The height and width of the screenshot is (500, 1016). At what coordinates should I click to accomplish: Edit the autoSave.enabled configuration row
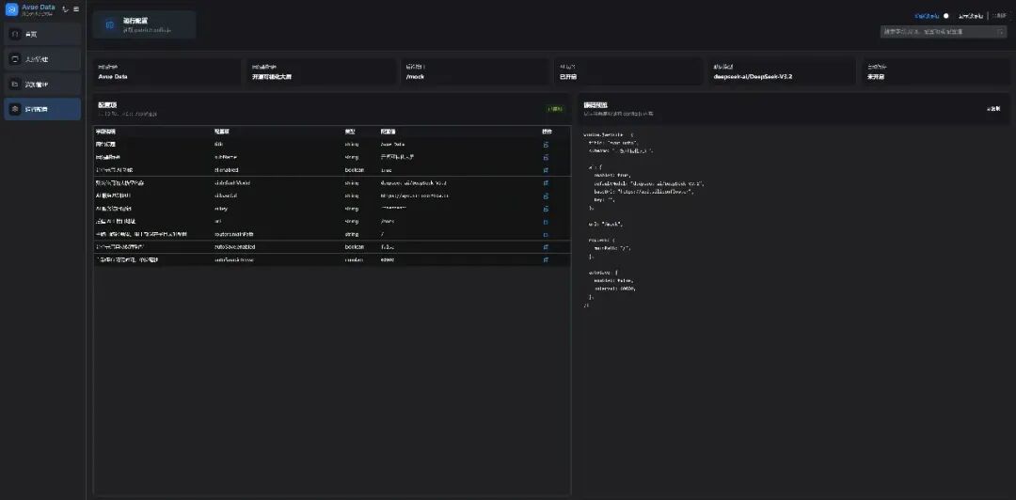pyautogui.click(x=546, y=247)
